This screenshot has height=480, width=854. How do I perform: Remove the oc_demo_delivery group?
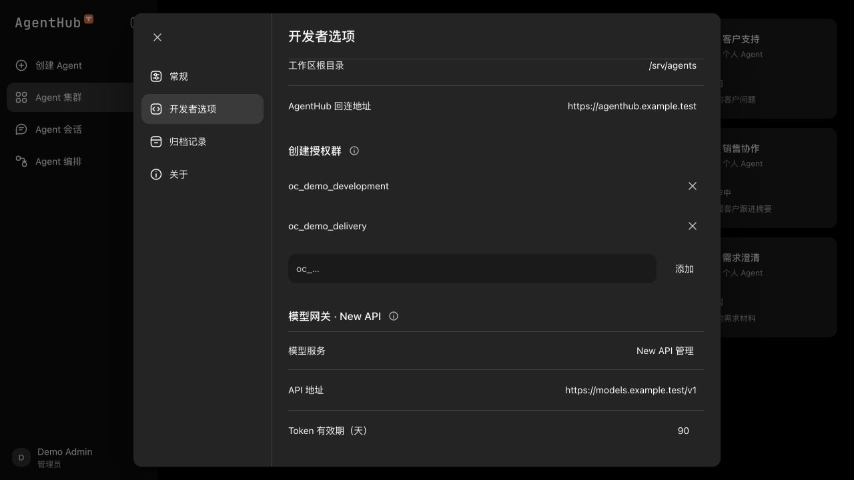[x=693, y=226]
